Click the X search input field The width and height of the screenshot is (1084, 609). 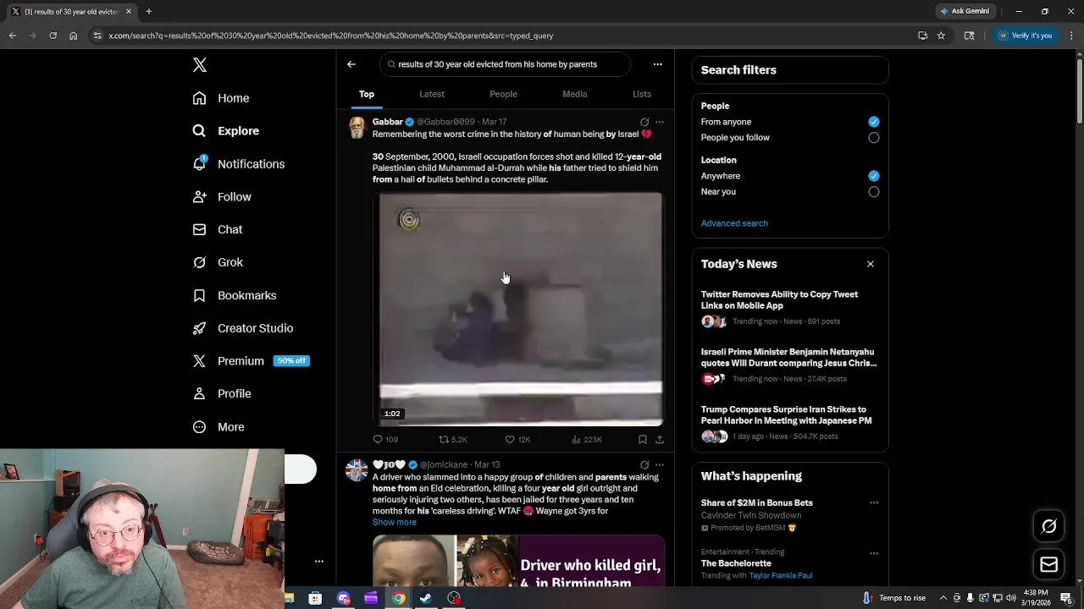point(506,64)
